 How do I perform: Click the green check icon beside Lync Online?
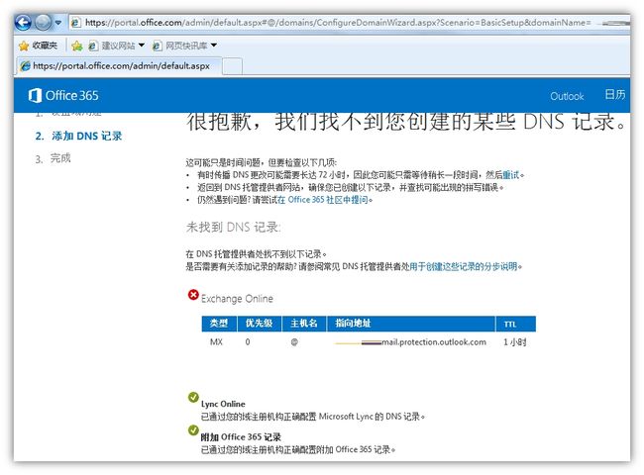[193, 397]
